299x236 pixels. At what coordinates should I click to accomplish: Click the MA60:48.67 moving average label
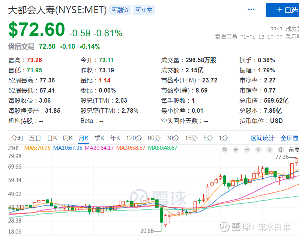tap(163, 148)
